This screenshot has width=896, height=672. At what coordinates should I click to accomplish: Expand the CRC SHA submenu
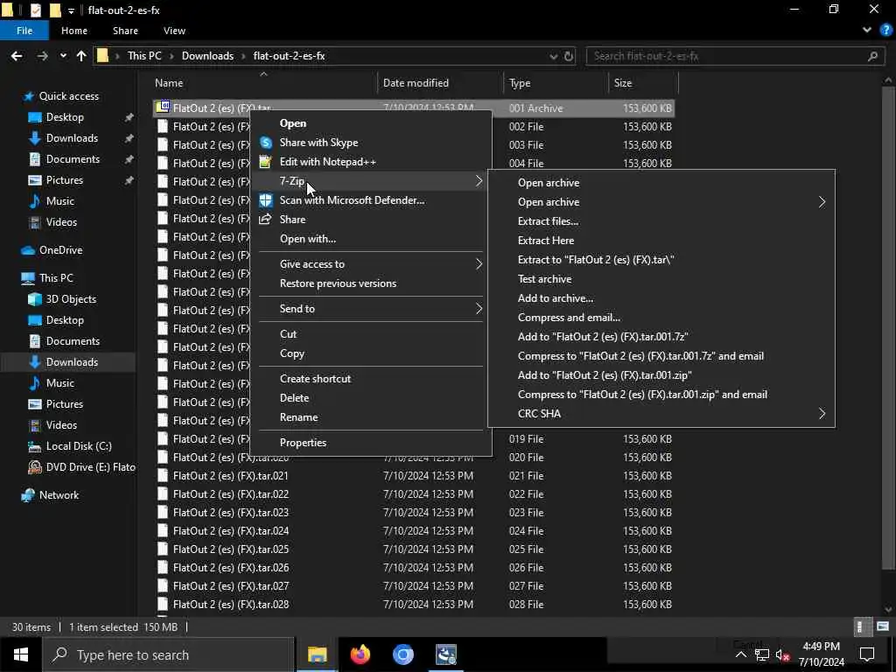(x=661, y=413)
